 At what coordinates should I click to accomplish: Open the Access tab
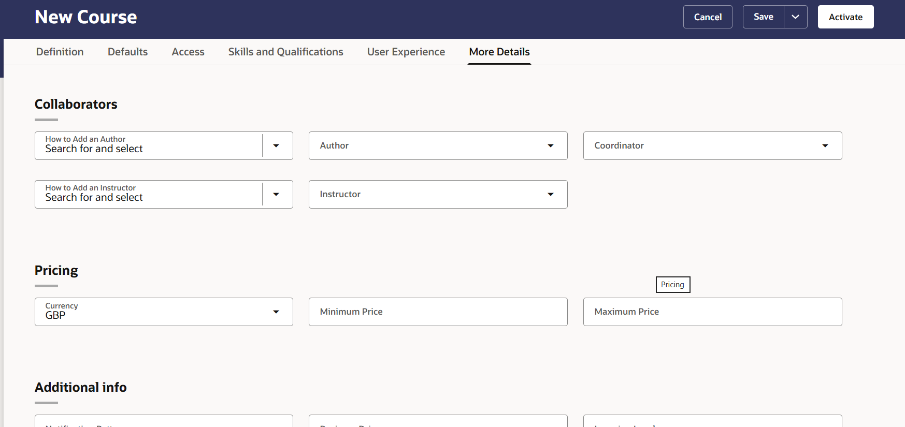point(188,52)
